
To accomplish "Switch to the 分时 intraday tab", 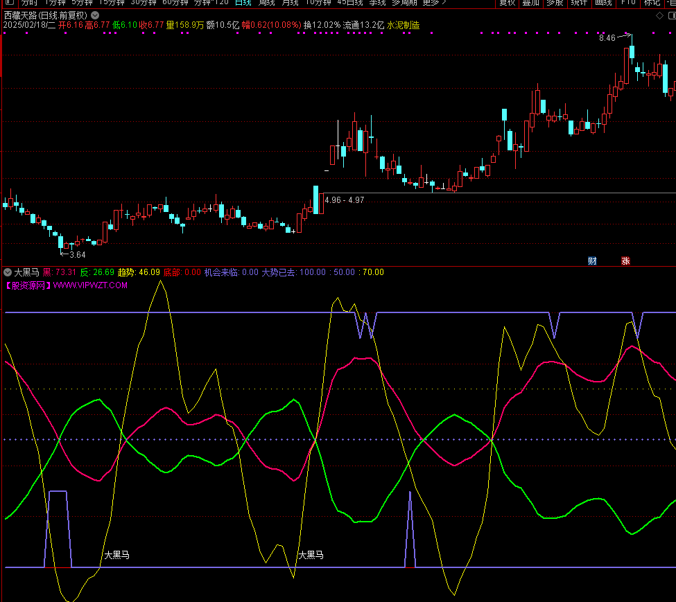I will [29, 3].
